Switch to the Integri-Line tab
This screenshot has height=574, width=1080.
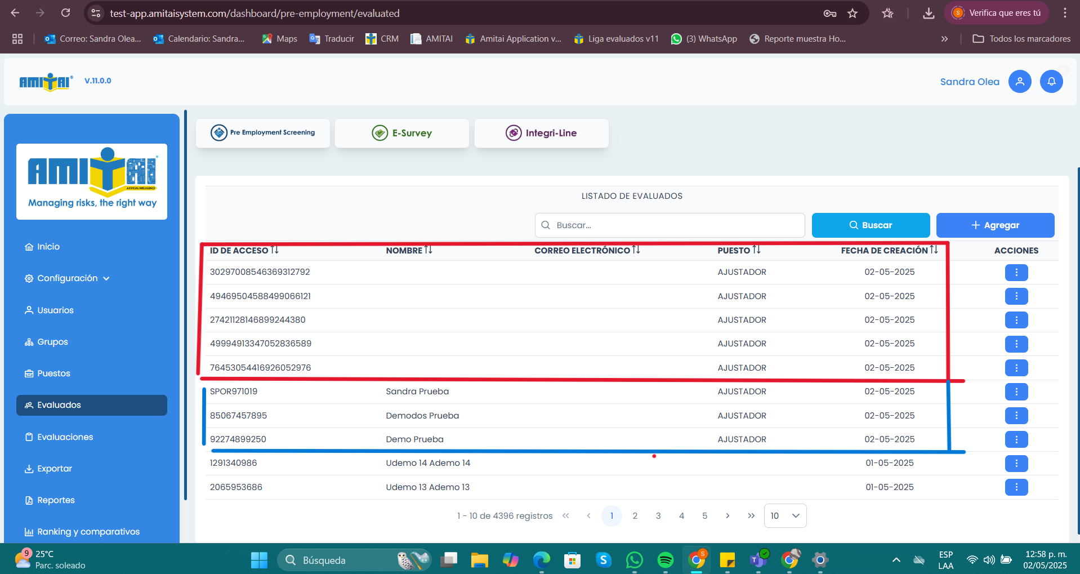[x=541, y=134]
